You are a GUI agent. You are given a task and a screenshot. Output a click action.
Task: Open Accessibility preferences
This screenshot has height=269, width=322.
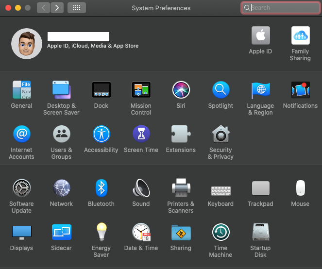pos(101,134)
